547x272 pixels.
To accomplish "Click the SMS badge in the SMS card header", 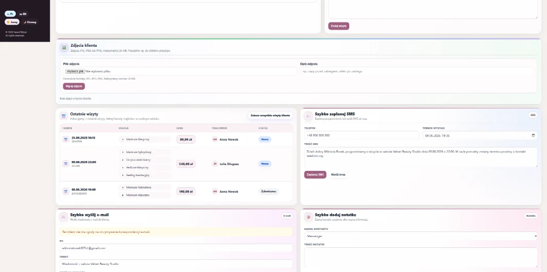I will point(533,115).
